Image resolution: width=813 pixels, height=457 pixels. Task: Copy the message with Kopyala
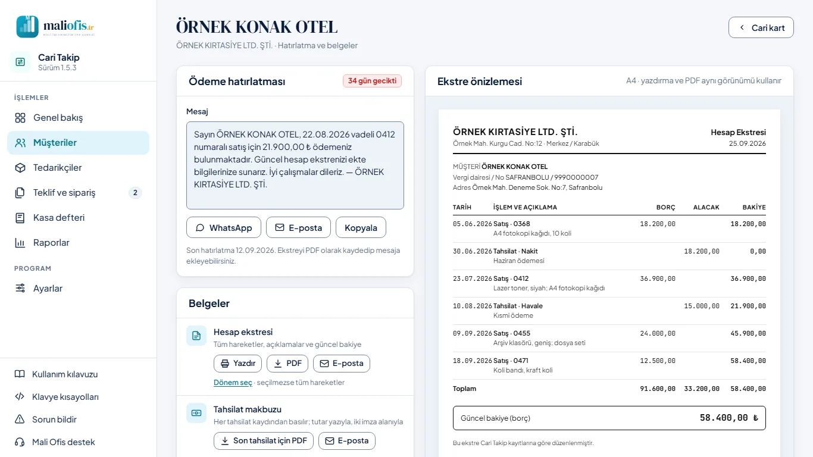coord(361,228)
